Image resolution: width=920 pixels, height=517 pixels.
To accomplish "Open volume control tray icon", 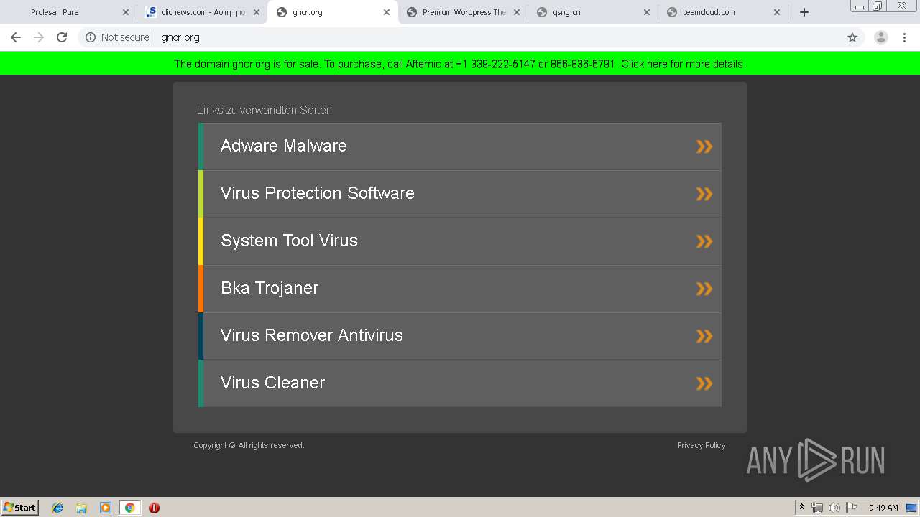I will (x=834, y=508).
